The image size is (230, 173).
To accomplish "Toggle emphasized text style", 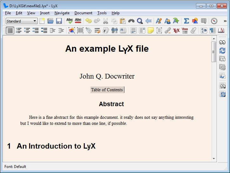I will pyautogui.click(x=159, y=21).
